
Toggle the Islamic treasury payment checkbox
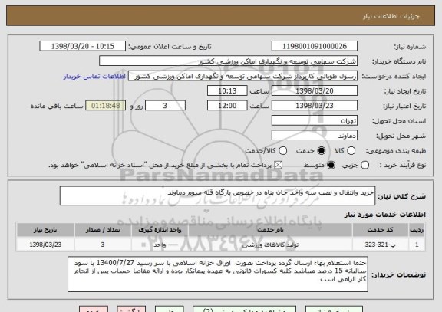[279, 166]
